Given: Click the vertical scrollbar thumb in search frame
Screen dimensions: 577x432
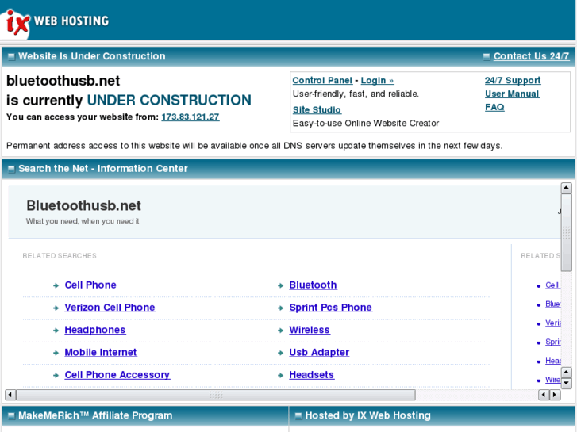Looking at the screenshot, I should coord(567,232).
